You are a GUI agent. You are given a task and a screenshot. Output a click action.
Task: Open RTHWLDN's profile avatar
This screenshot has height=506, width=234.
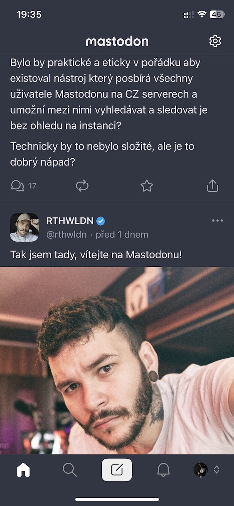click(x=24, y=227)
